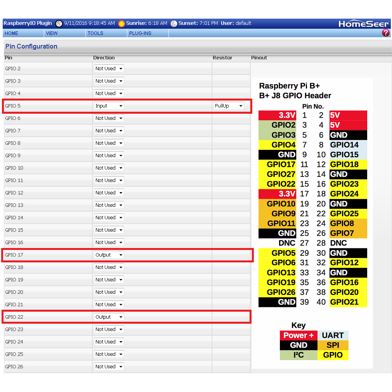The height and width of the screenshot is (392, 392).
Task: Open the GPIO 5 PullUp resistor dropdown
Action: click(x=228, y=106)
